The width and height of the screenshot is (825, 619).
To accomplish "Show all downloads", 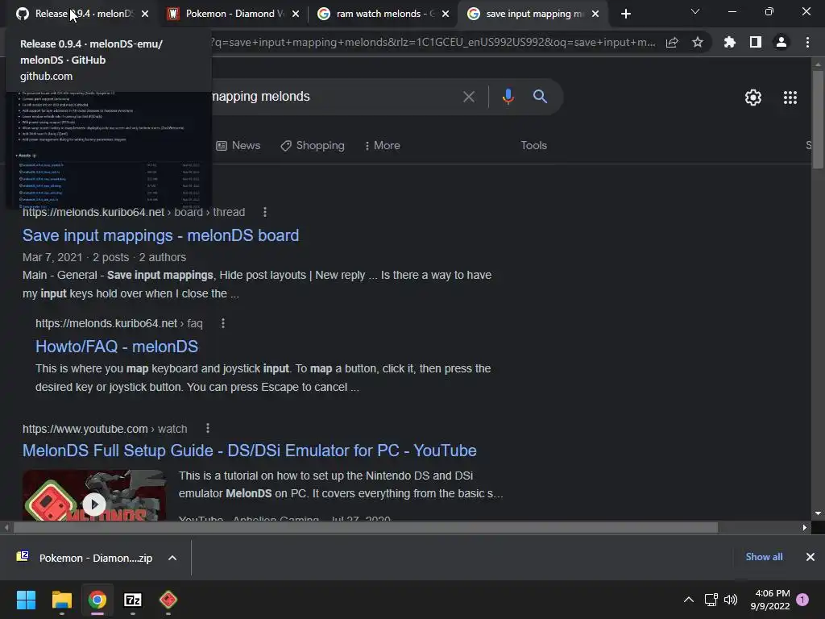I will point(764,557).
